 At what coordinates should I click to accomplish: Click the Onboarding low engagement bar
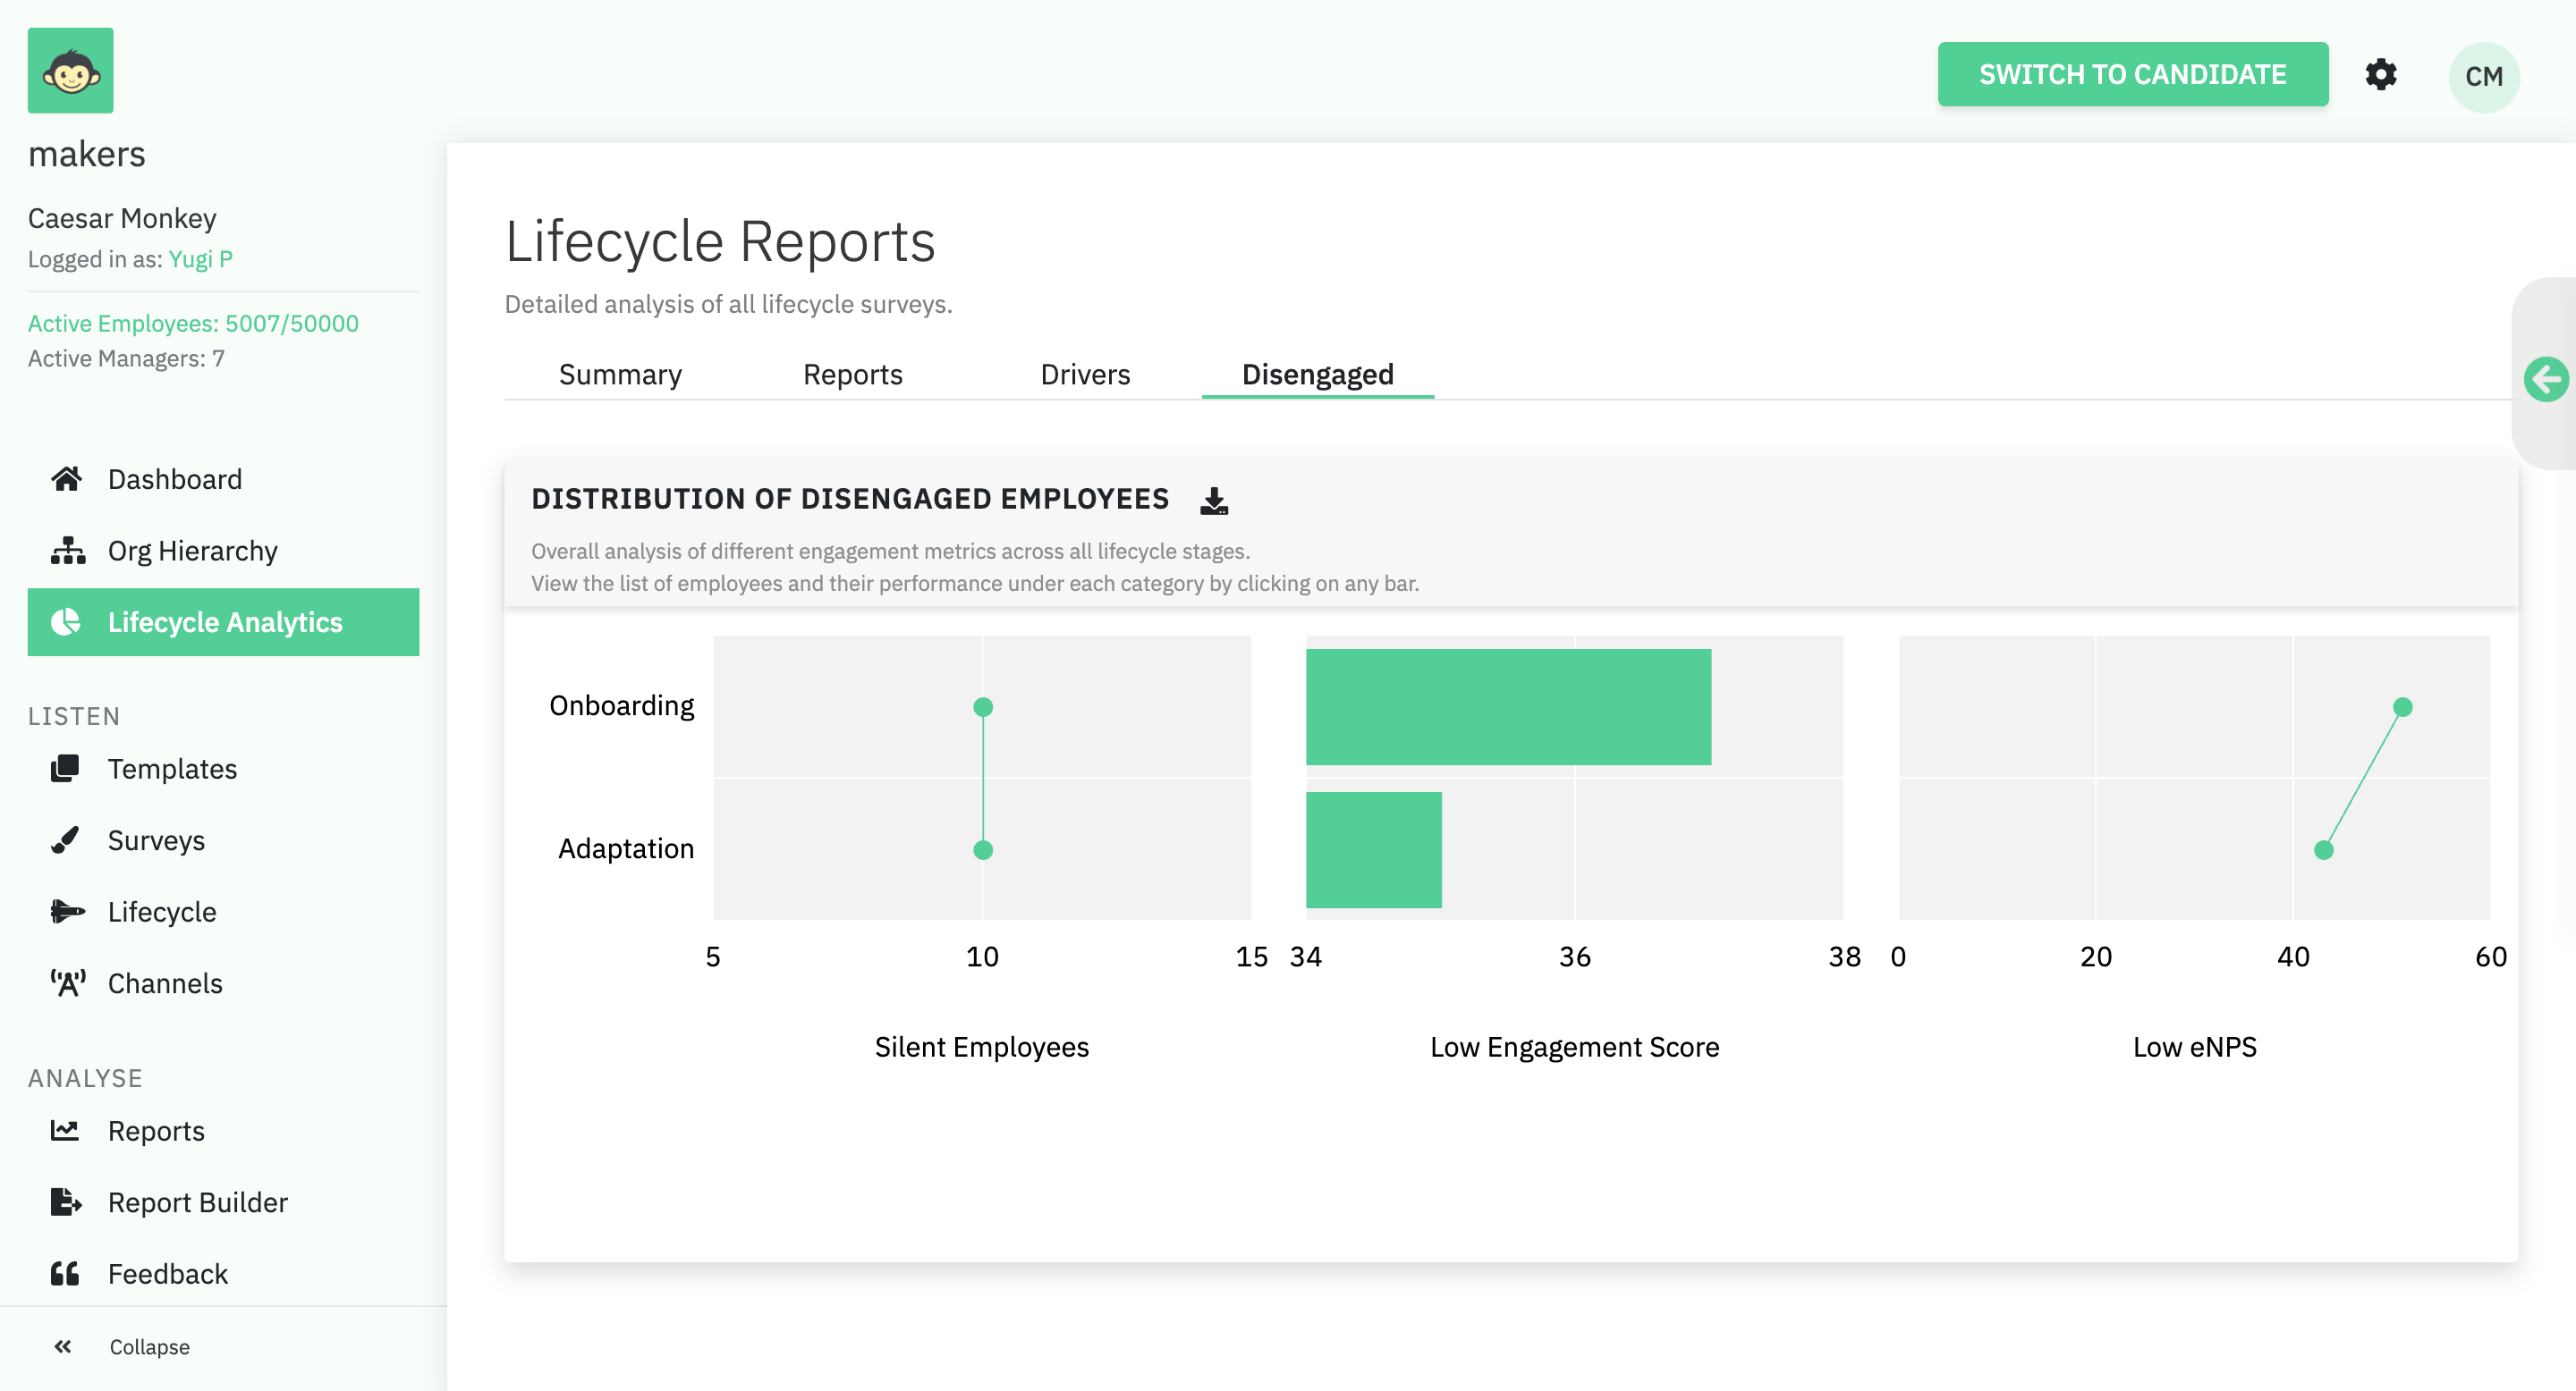[1507, 706]
